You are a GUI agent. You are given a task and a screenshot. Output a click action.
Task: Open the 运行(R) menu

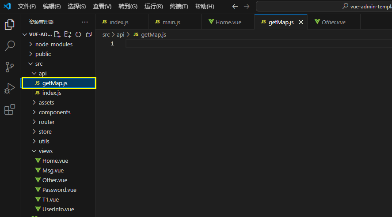point(153,7)
